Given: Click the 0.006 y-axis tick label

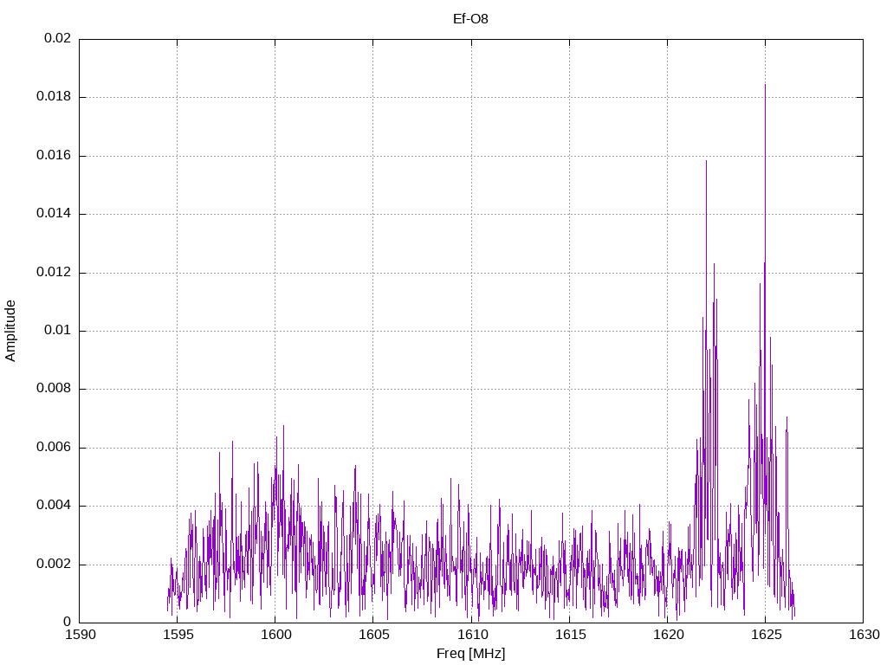Looking at the screenshot, I should point(54,448).
